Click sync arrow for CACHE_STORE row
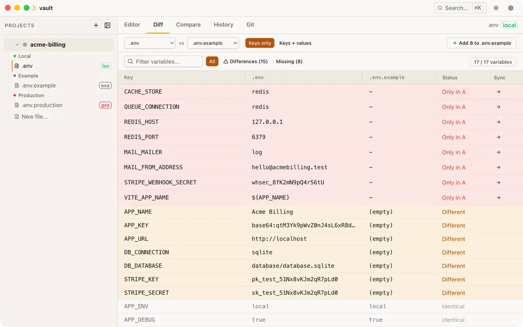This screenshot has height=327, width=523. click(498, 92)
